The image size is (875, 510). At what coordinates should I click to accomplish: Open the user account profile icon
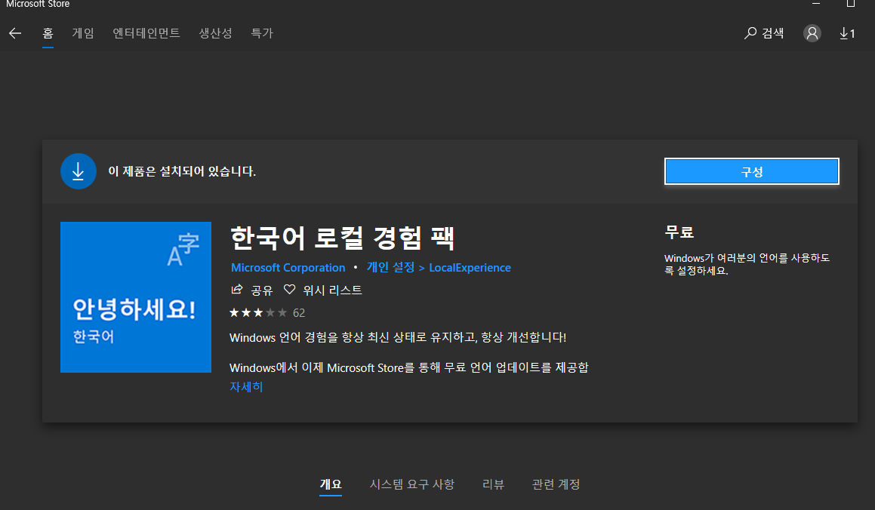[812, 33]
